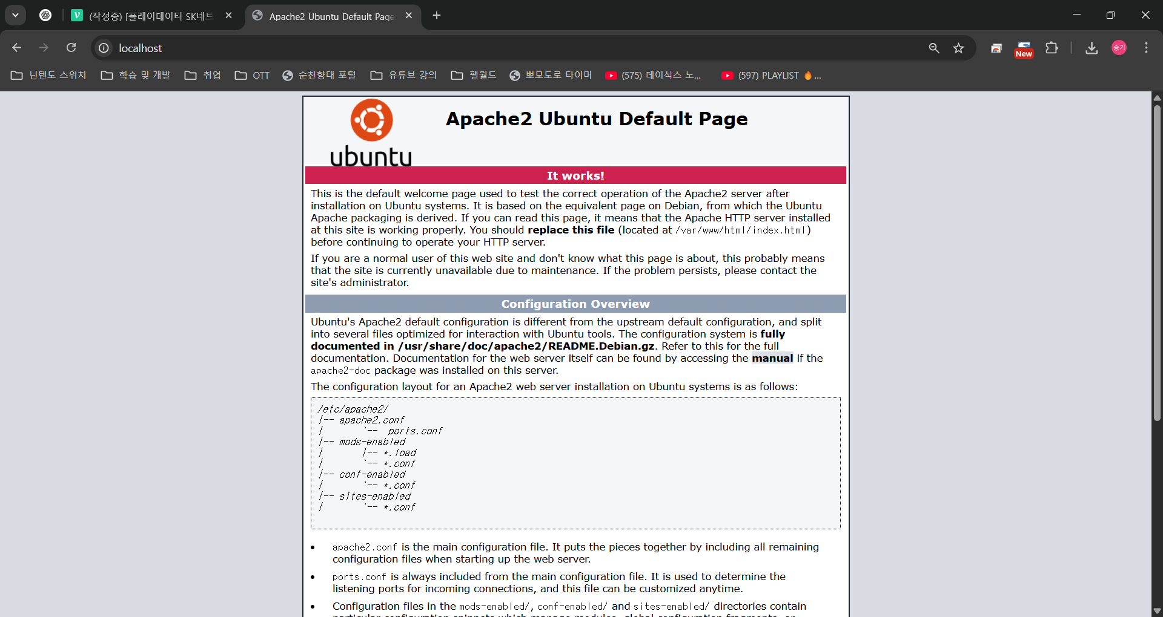Image resolution: width=1163 pixels, height=617 pixels.
Task: Restore down the Chrome window
Action: pos(1110,15)
